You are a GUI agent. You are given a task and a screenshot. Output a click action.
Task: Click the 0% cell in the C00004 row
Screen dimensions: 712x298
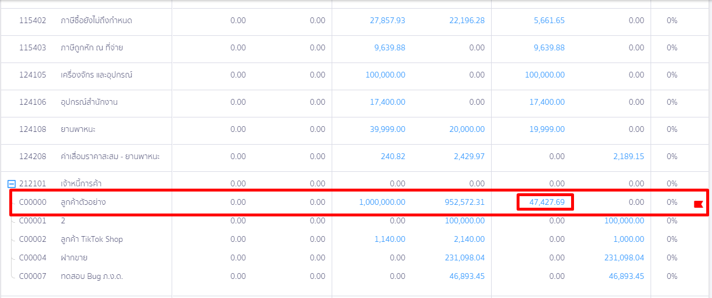(x=672, y=258)
